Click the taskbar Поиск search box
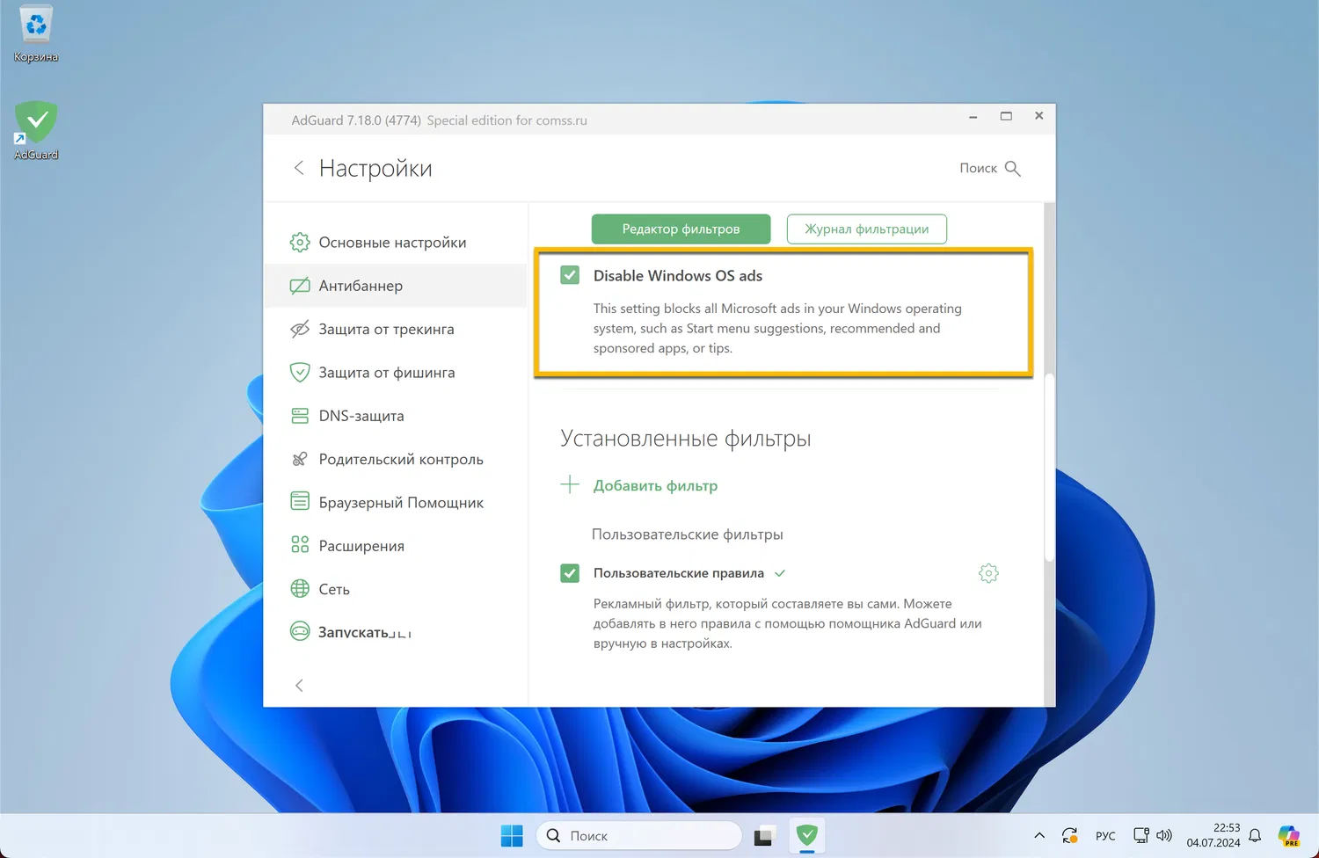1319x858 pixels. [x=639, y=836]
